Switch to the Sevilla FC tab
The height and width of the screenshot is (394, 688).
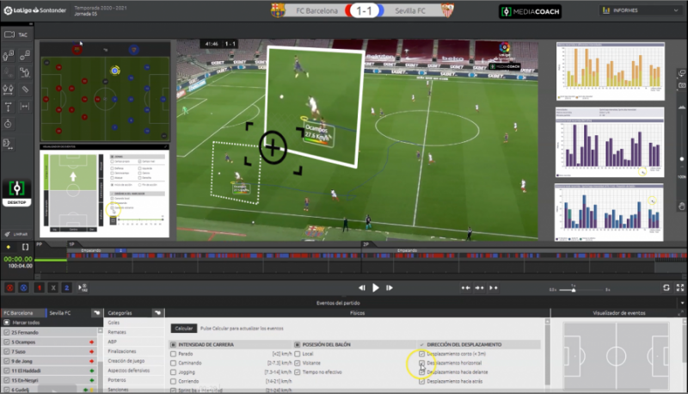tap(60, 313)
